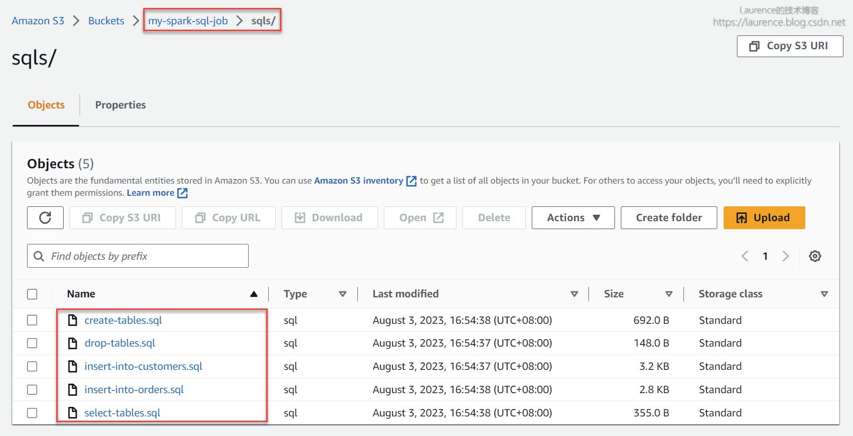853x436 pixels.
Task: Check the box for select-tables.sql
Action: (32, 413)
